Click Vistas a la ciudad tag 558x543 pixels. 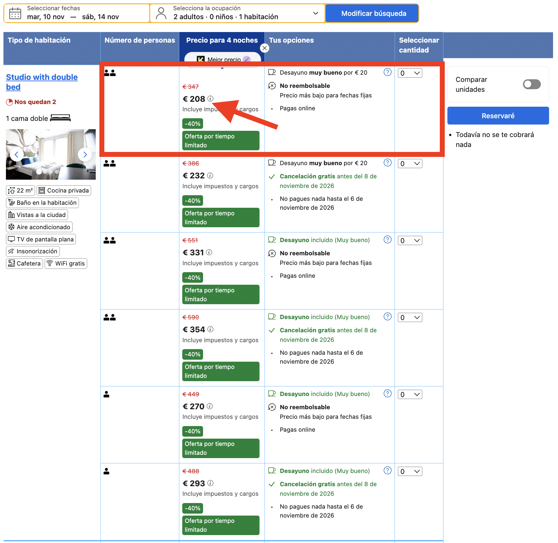[37, 215]
